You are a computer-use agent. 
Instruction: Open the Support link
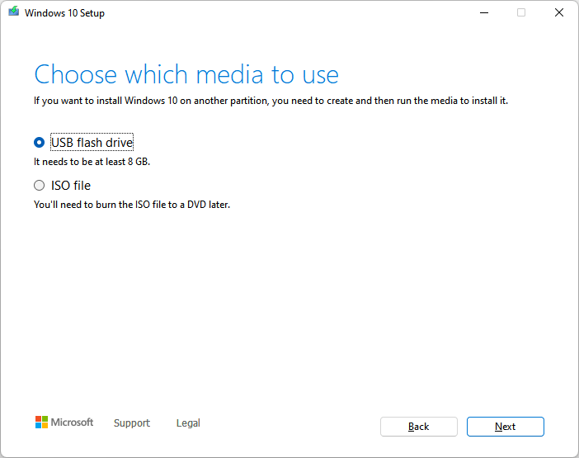[132, 423]
